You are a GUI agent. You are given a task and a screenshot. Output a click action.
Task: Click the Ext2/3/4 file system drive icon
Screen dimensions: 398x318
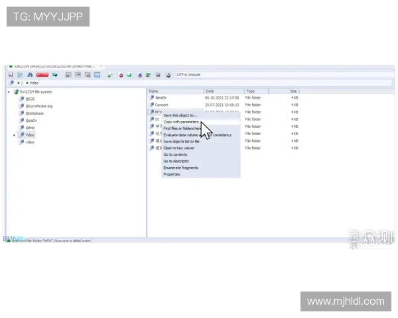(x=17, y=91)
